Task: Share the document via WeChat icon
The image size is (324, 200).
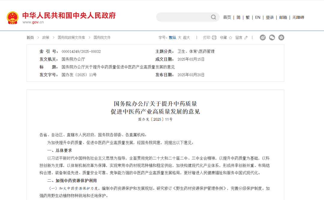Action: [x=272, y=37]
